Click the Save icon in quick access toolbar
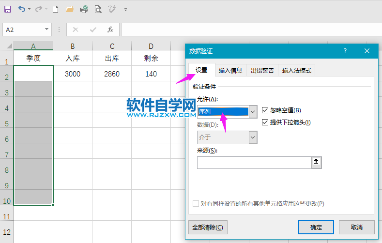Image resolution: width=382 pixels, height=243 pixels. point(8,9)
